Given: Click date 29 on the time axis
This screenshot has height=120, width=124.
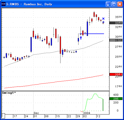Looking at the screenshot, I should pyautogui.click(x=78, y=116).
